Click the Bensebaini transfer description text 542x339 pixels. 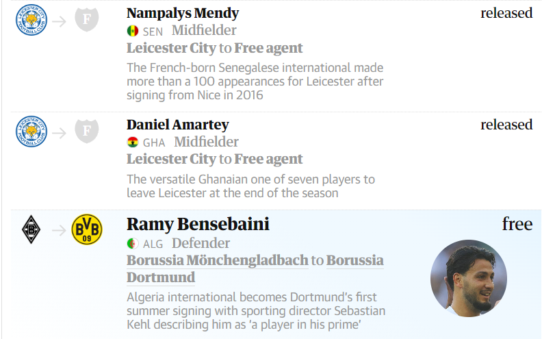[256, 311]
